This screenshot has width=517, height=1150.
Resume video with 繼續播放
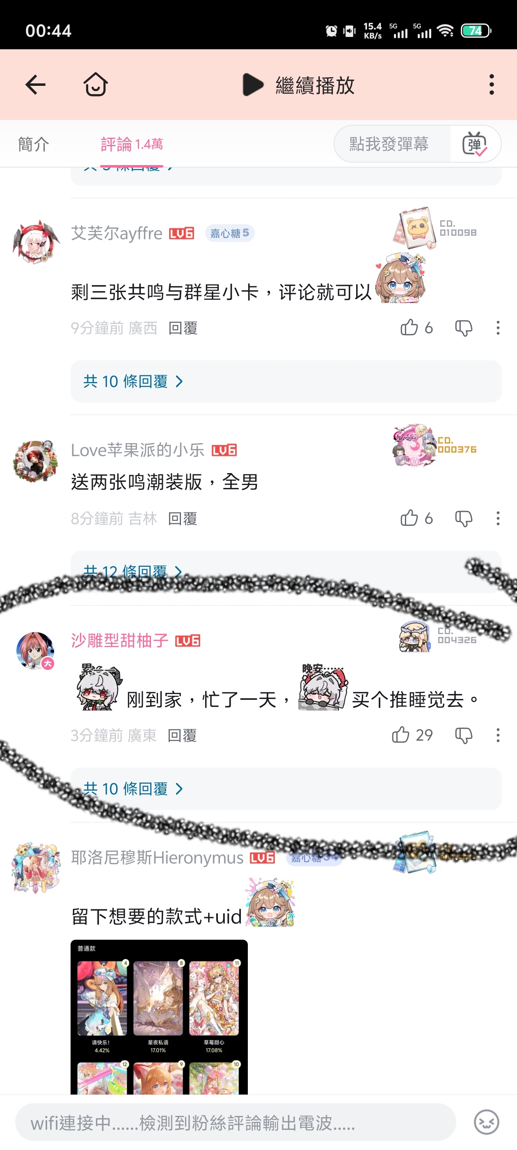pos(299,85)
